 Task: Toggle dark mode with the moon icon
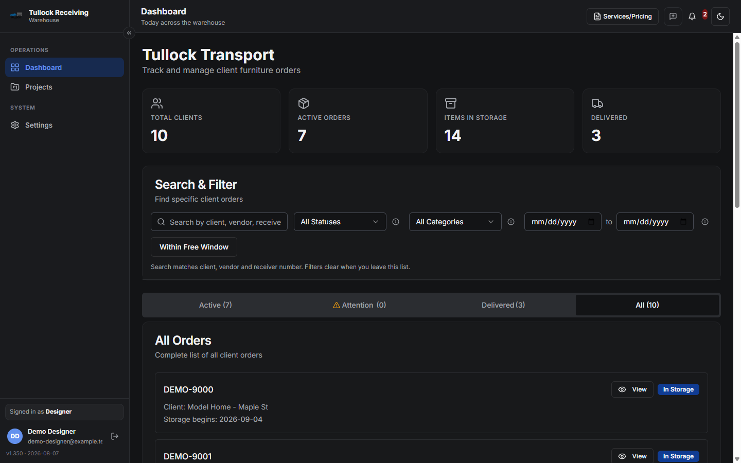point(720,16)
